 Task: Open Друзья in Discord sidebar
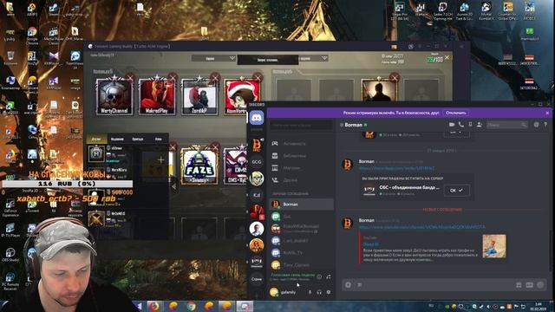[301, 180]
